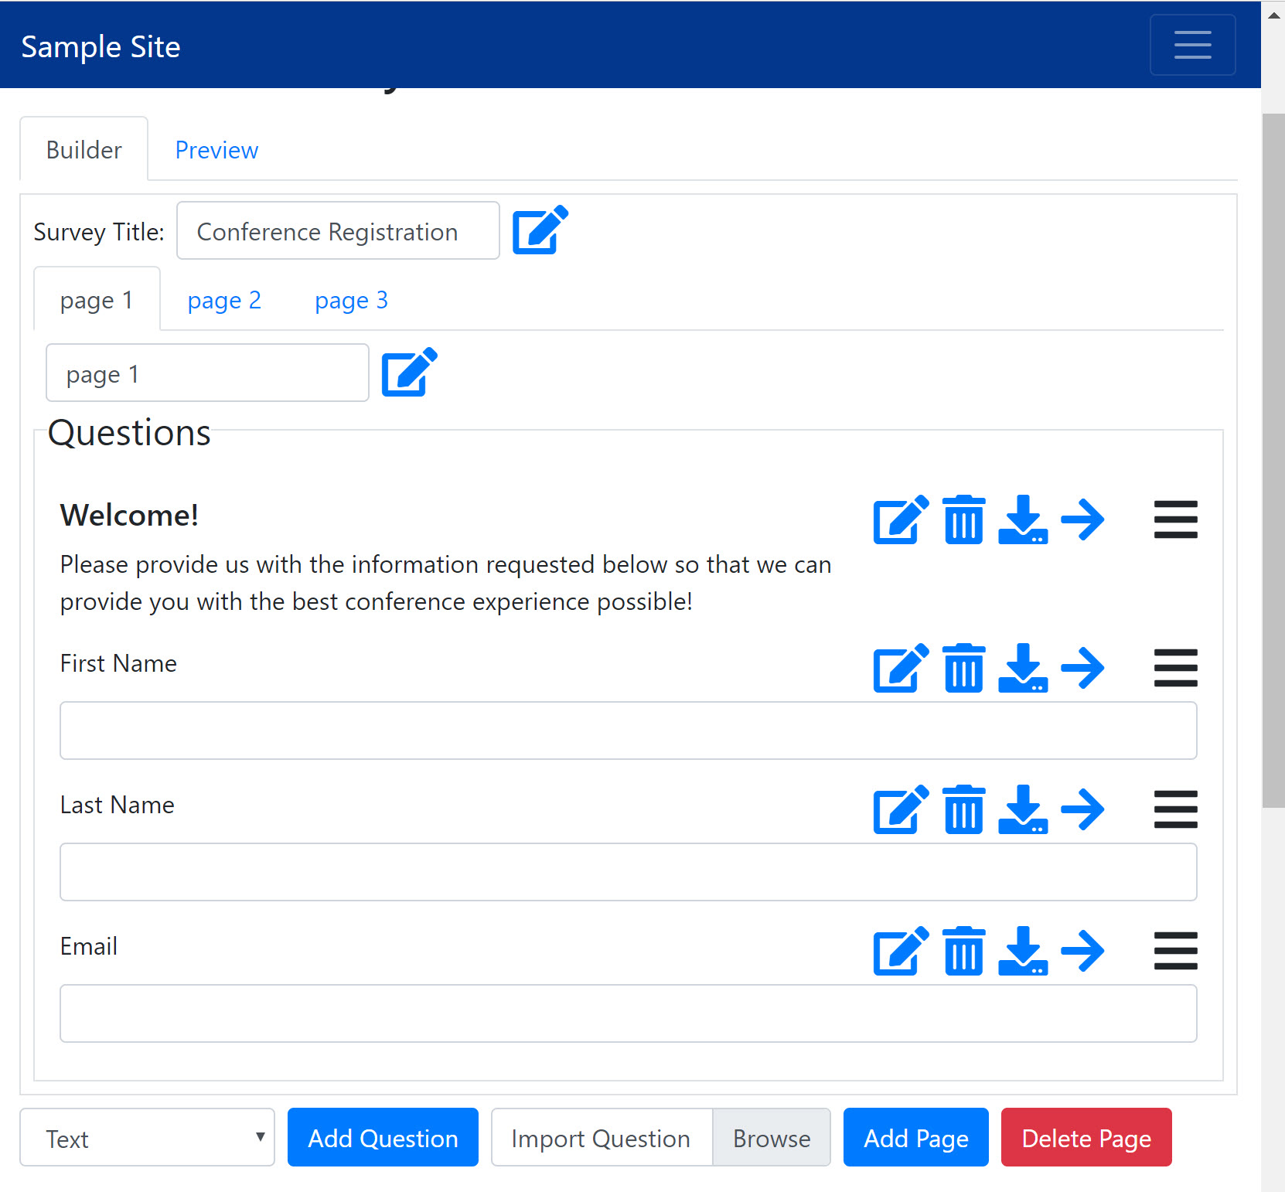Image resolution: width=1285 pixels, height=1192 pixels.
Task: Click into the First Name text field
Action: [629, 731]
